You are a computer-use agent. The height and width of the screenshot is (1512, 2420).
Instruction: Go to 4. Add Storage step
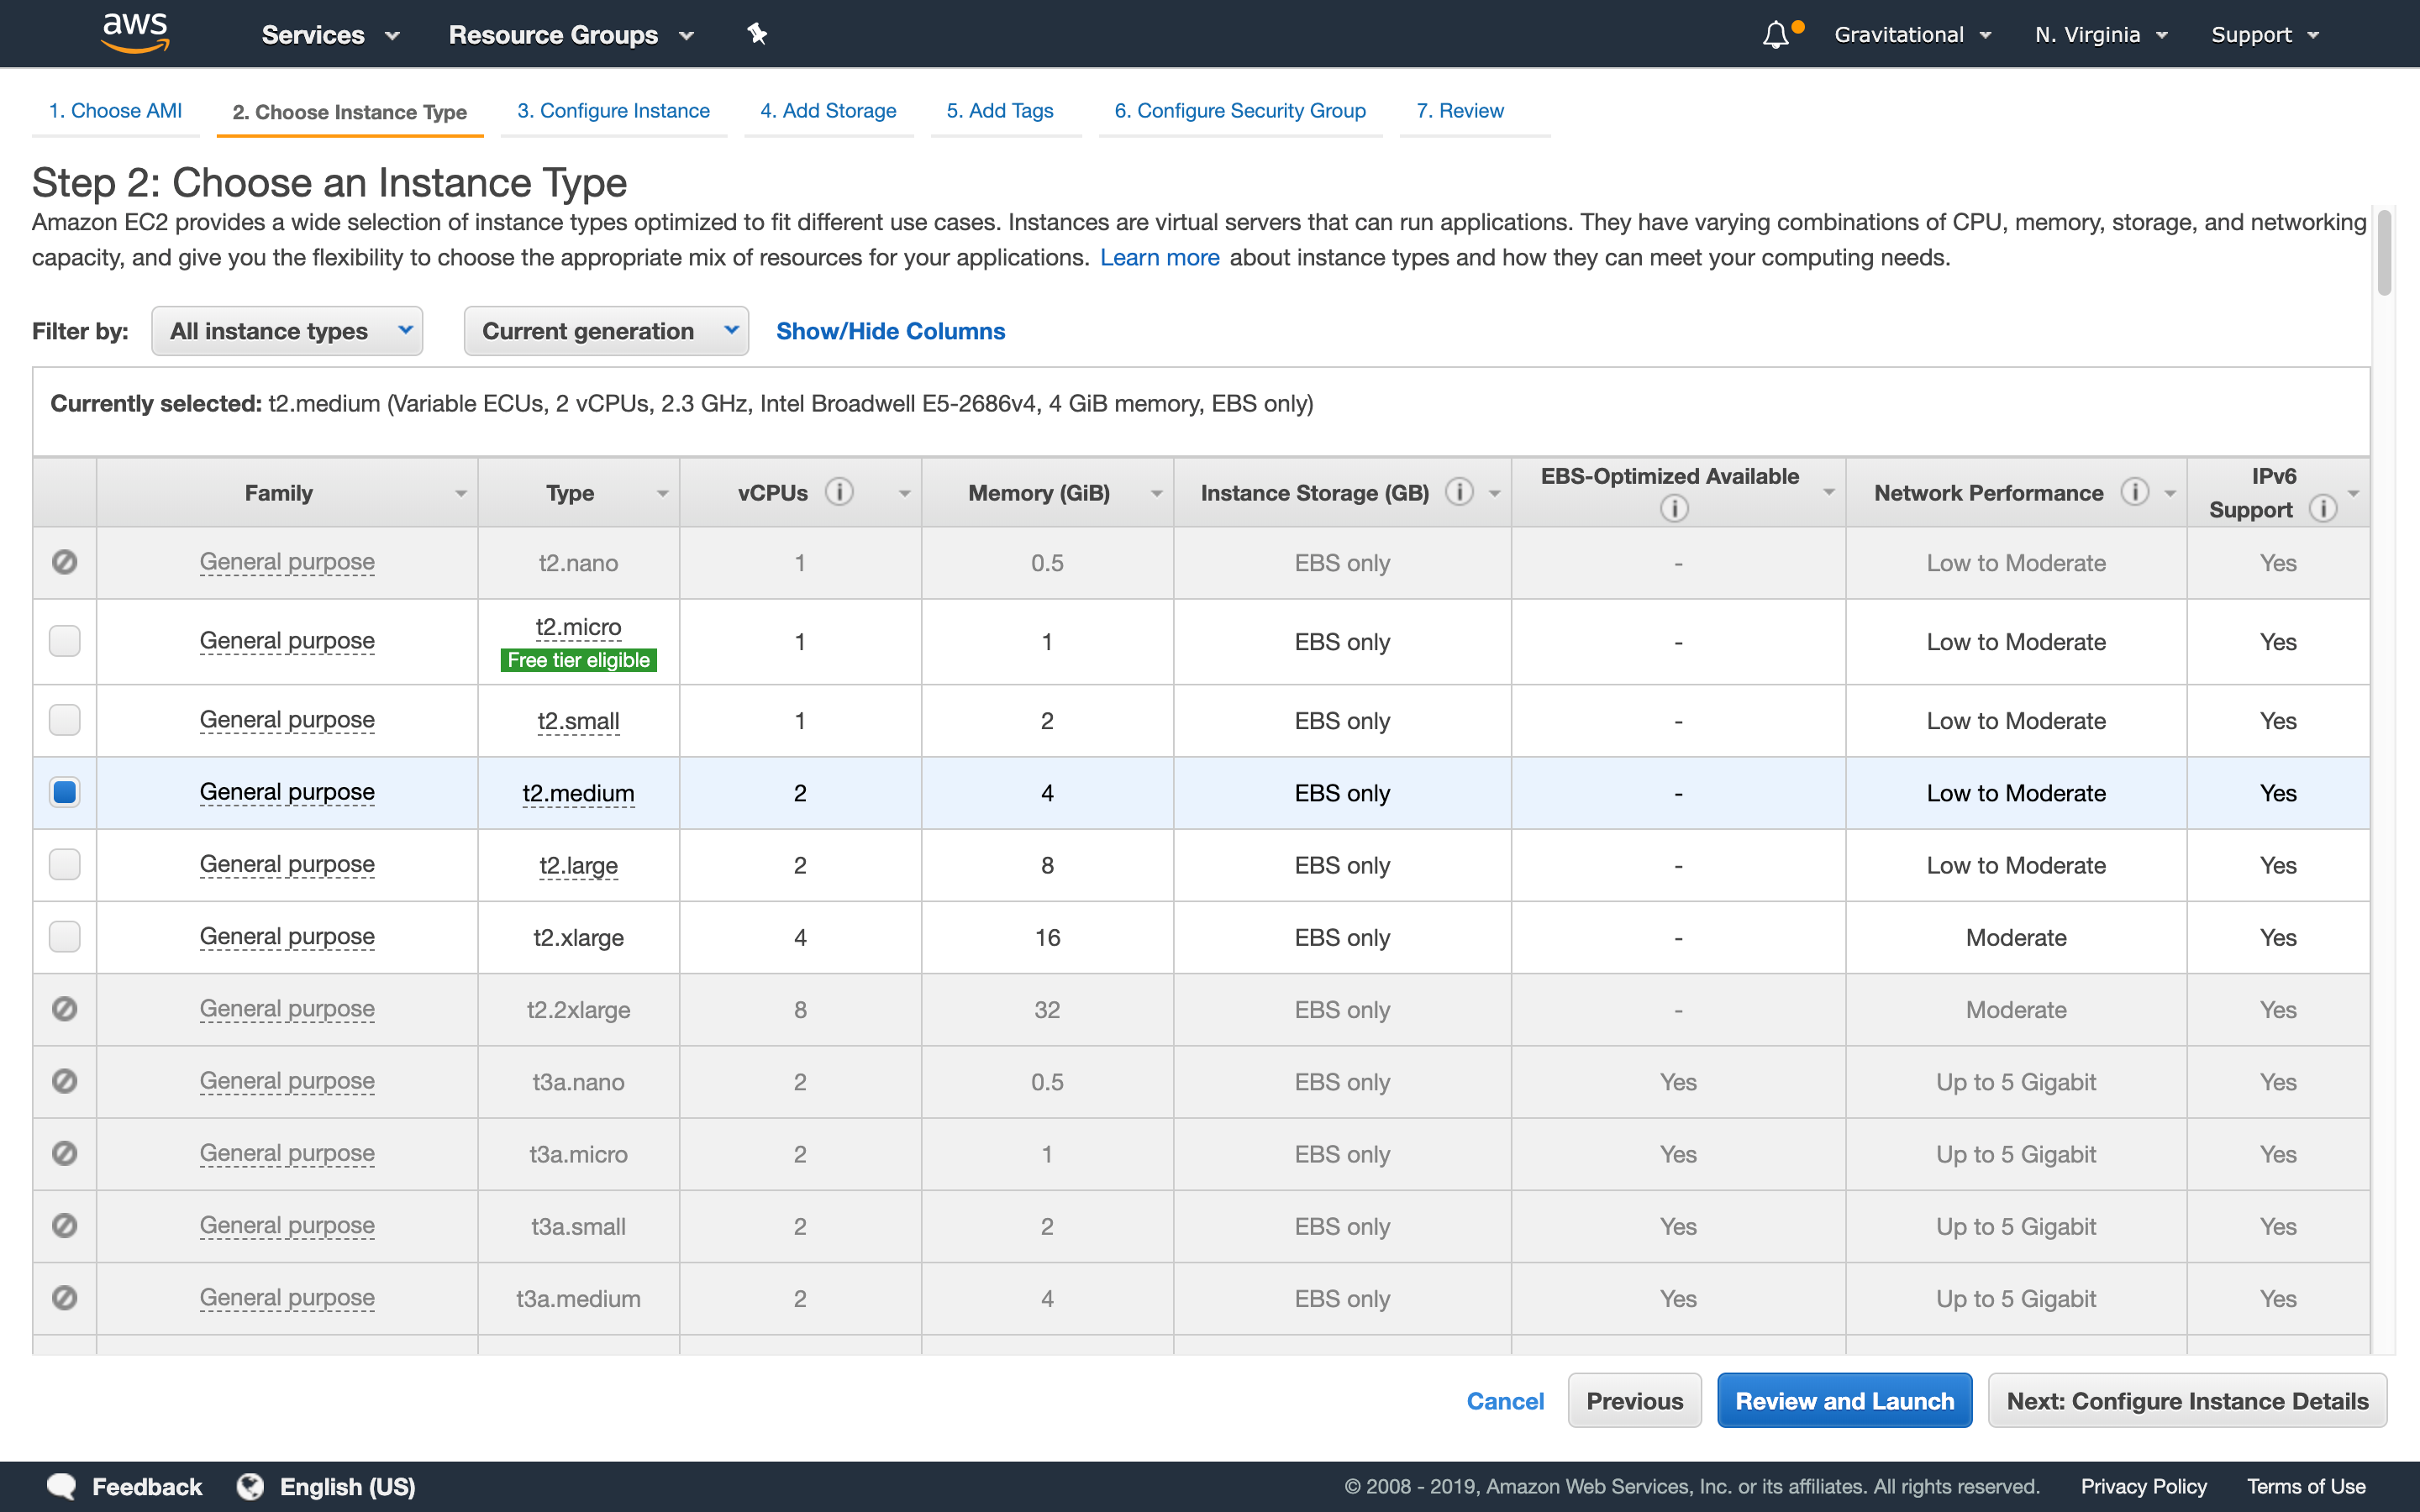click(828, 111)
